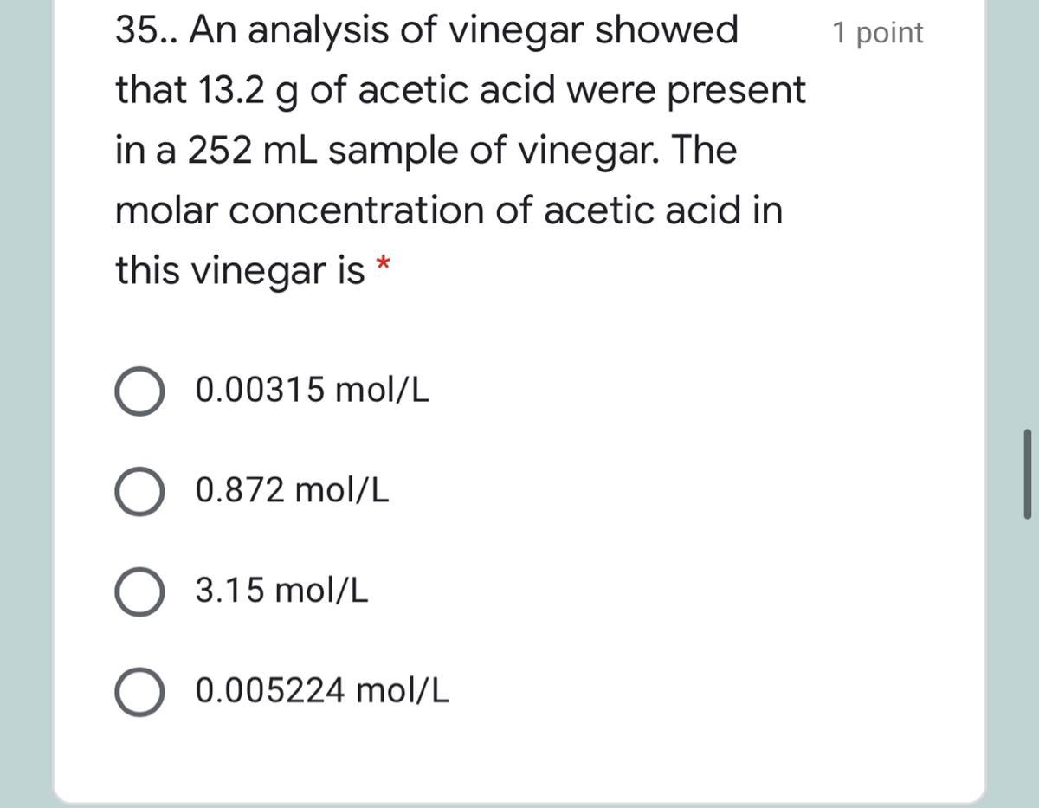Pick the 3.15 mol/L radio circle
This screenshot has height=808, width=1039.
139,591
